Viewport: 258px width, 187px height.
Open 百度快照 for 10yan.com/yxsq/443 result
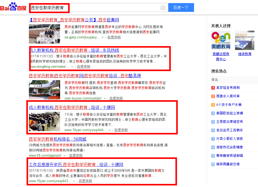(x=85, y=181)
